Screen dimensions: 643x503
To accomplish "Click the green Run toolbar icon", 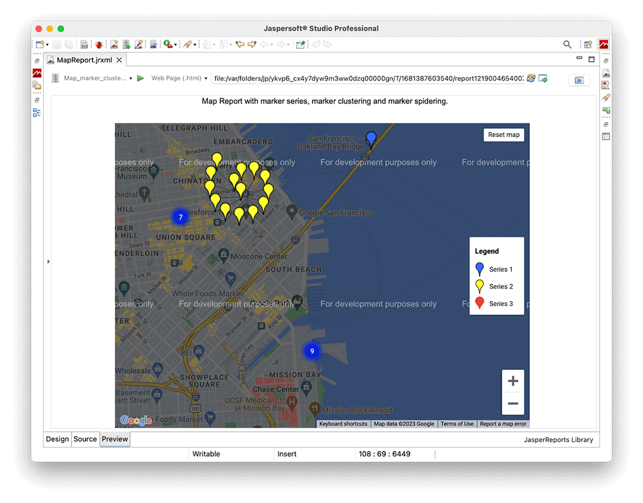I will point(168,44).
